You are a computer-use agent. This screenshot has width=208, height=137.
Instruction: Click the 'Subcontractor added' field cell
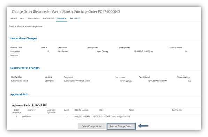(x=20, y=81)
